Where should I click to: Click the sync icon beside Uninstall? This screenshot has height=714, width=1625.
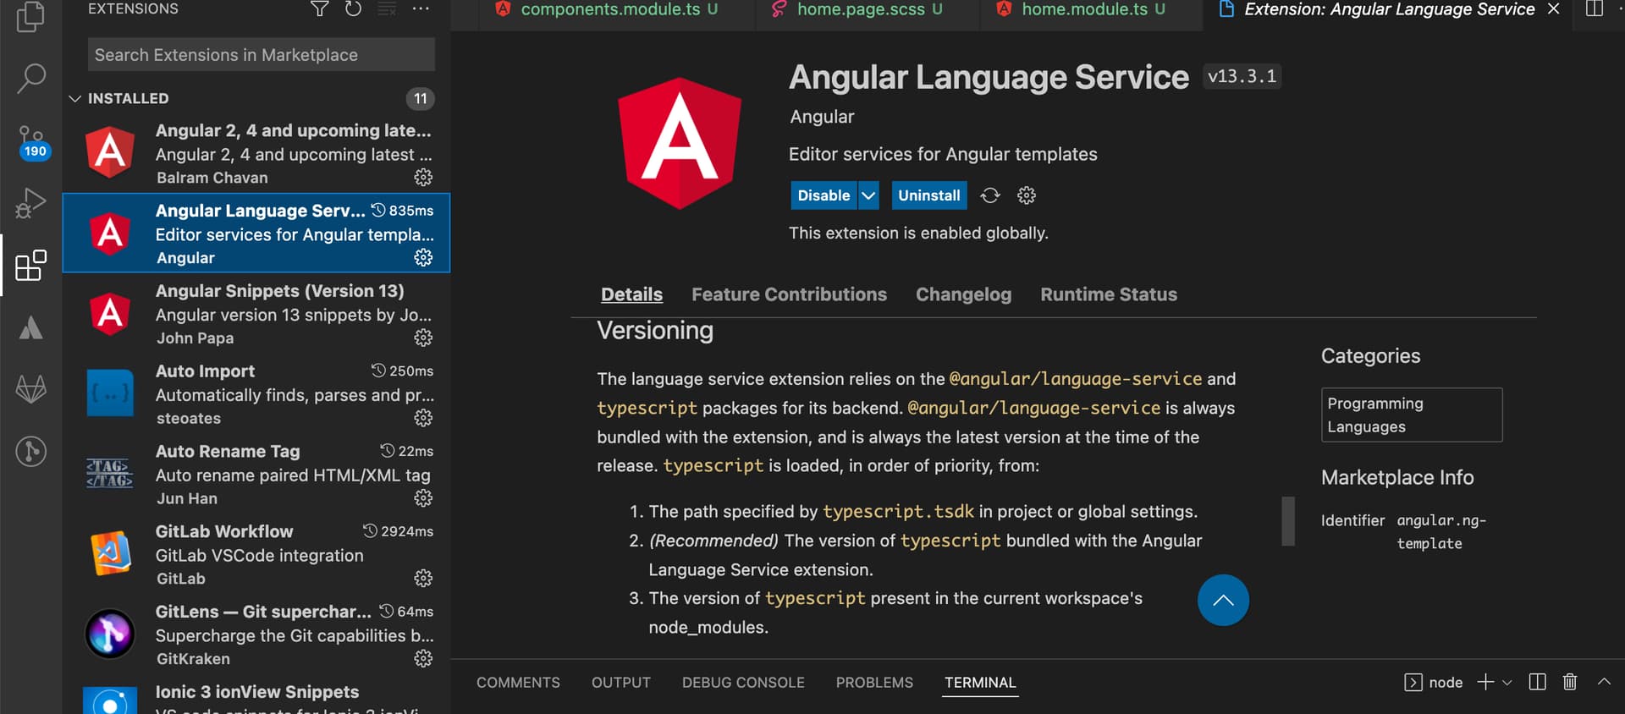990,195
